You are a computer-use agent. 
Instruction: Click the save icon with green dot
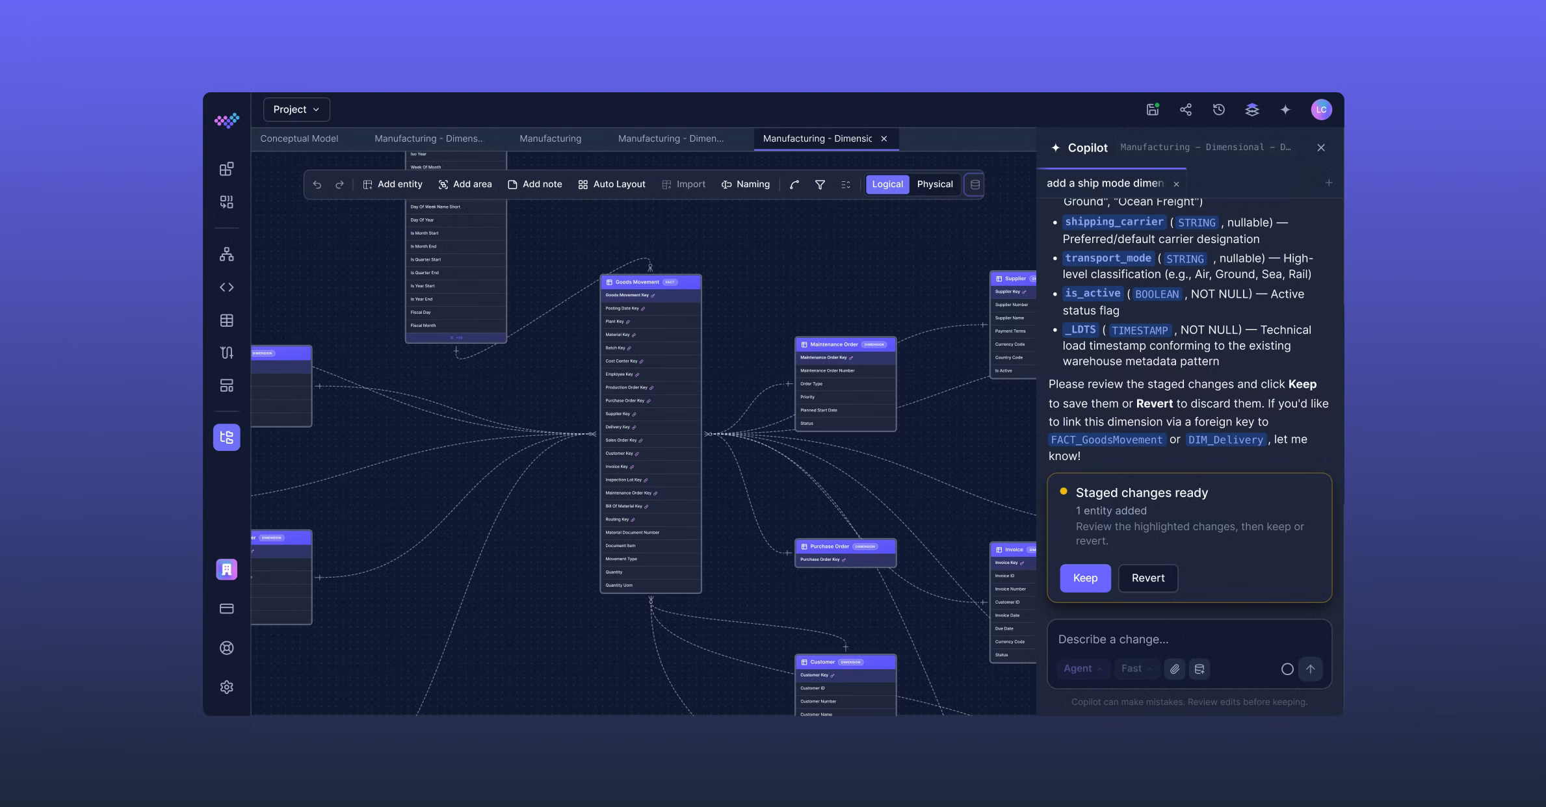click(1153, 109)
